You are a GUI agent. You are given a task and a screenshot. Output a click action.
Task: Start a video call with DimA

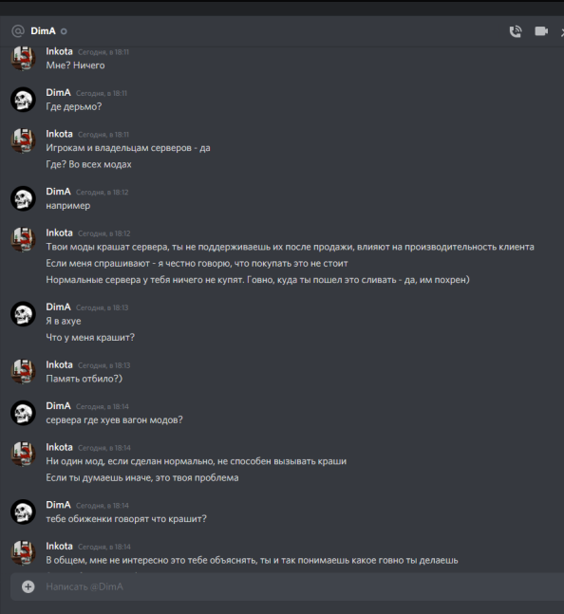(x=541, y=31)
